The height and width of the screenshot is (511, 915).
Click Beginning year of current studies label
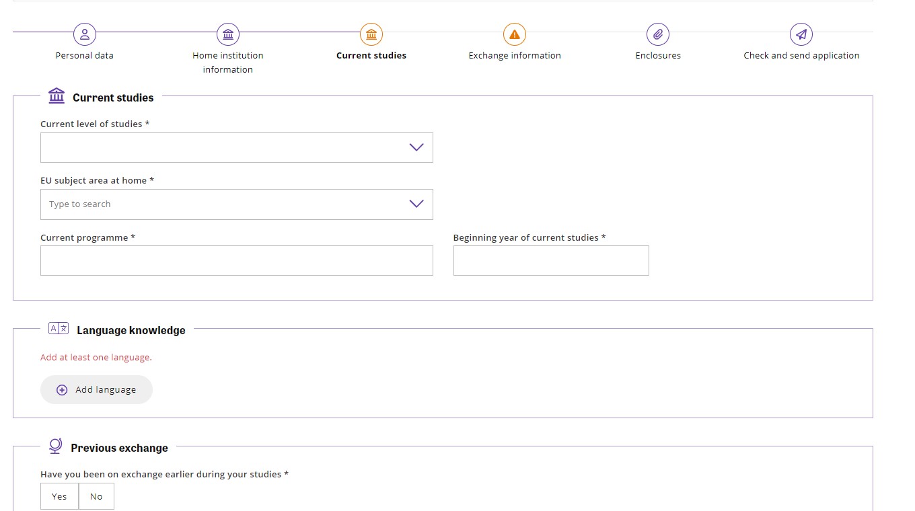529,237
